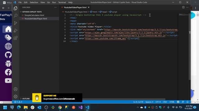
Task: Click the editor vertical scrollbar
Action: click(190, 47)
